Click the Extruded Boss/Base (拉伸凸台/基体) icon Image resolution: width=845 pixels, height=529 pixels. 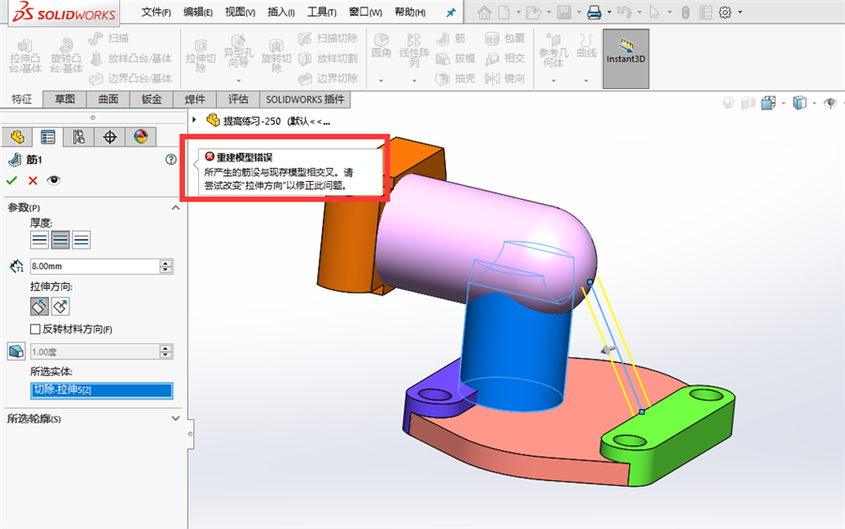tap(24, 56)
